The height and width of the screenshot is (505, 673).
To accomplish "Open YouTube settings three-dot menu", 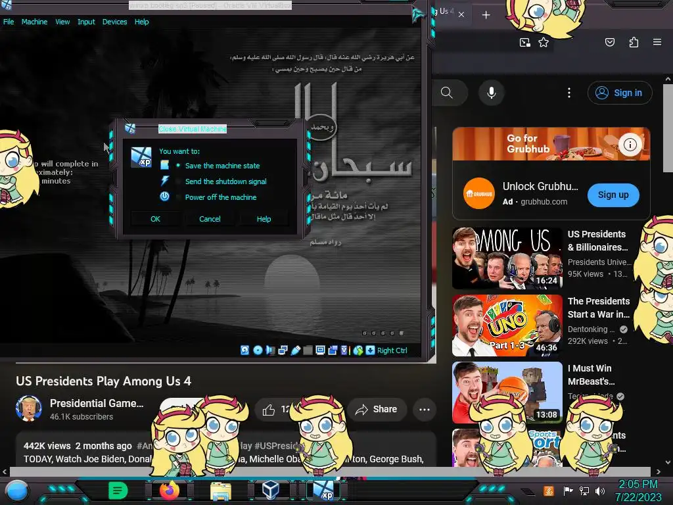I will [x=569, y=93].
